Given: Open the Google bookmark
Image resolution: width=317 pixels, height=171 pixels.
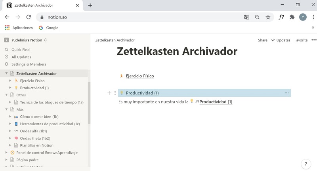Looking at the screenshot, I should click(48, 28).
